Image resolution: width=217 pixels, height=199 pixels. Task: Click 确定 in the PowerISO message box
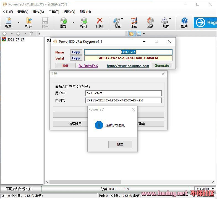click(x=120, y=144)
